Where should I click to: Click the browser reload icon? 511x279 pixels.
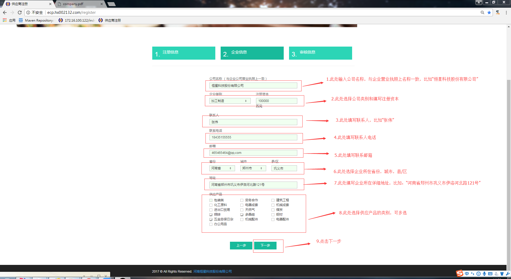tap(20, 13)
